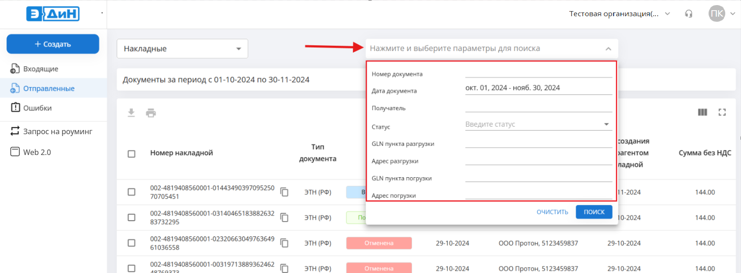741x273 pixels.
Task: Go to Входящие in sidebar
Action: pos(41,69)
